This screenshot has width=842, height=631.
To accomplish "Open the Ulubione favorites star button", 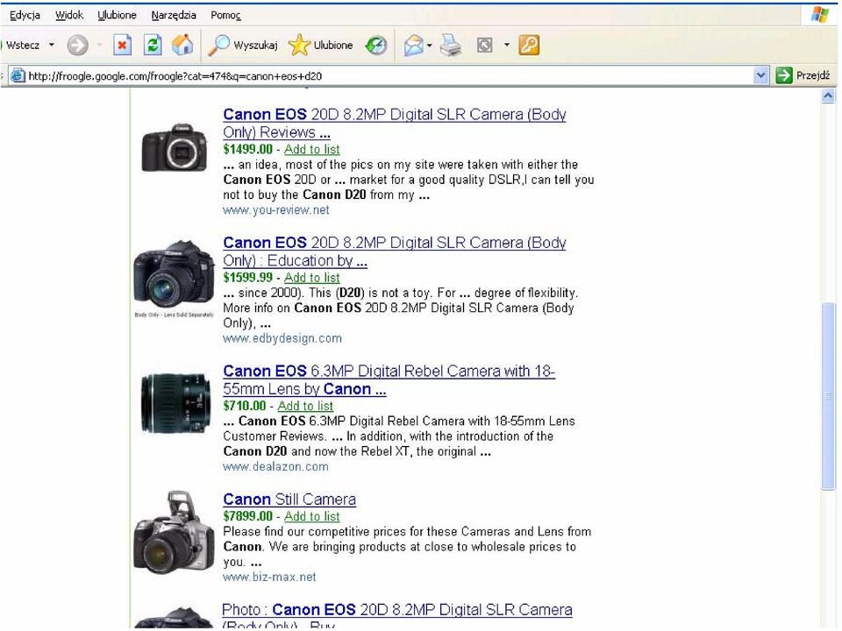I will [321, 45].
